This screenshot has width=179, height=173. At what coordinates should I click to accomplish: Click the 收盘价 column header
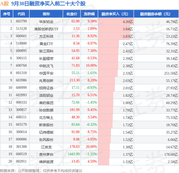pos(72,14)
